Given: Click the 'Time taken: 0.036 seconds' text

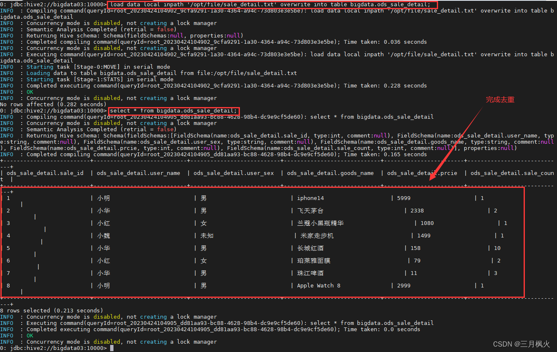Looking at the screenshot, I should (386, 42).
